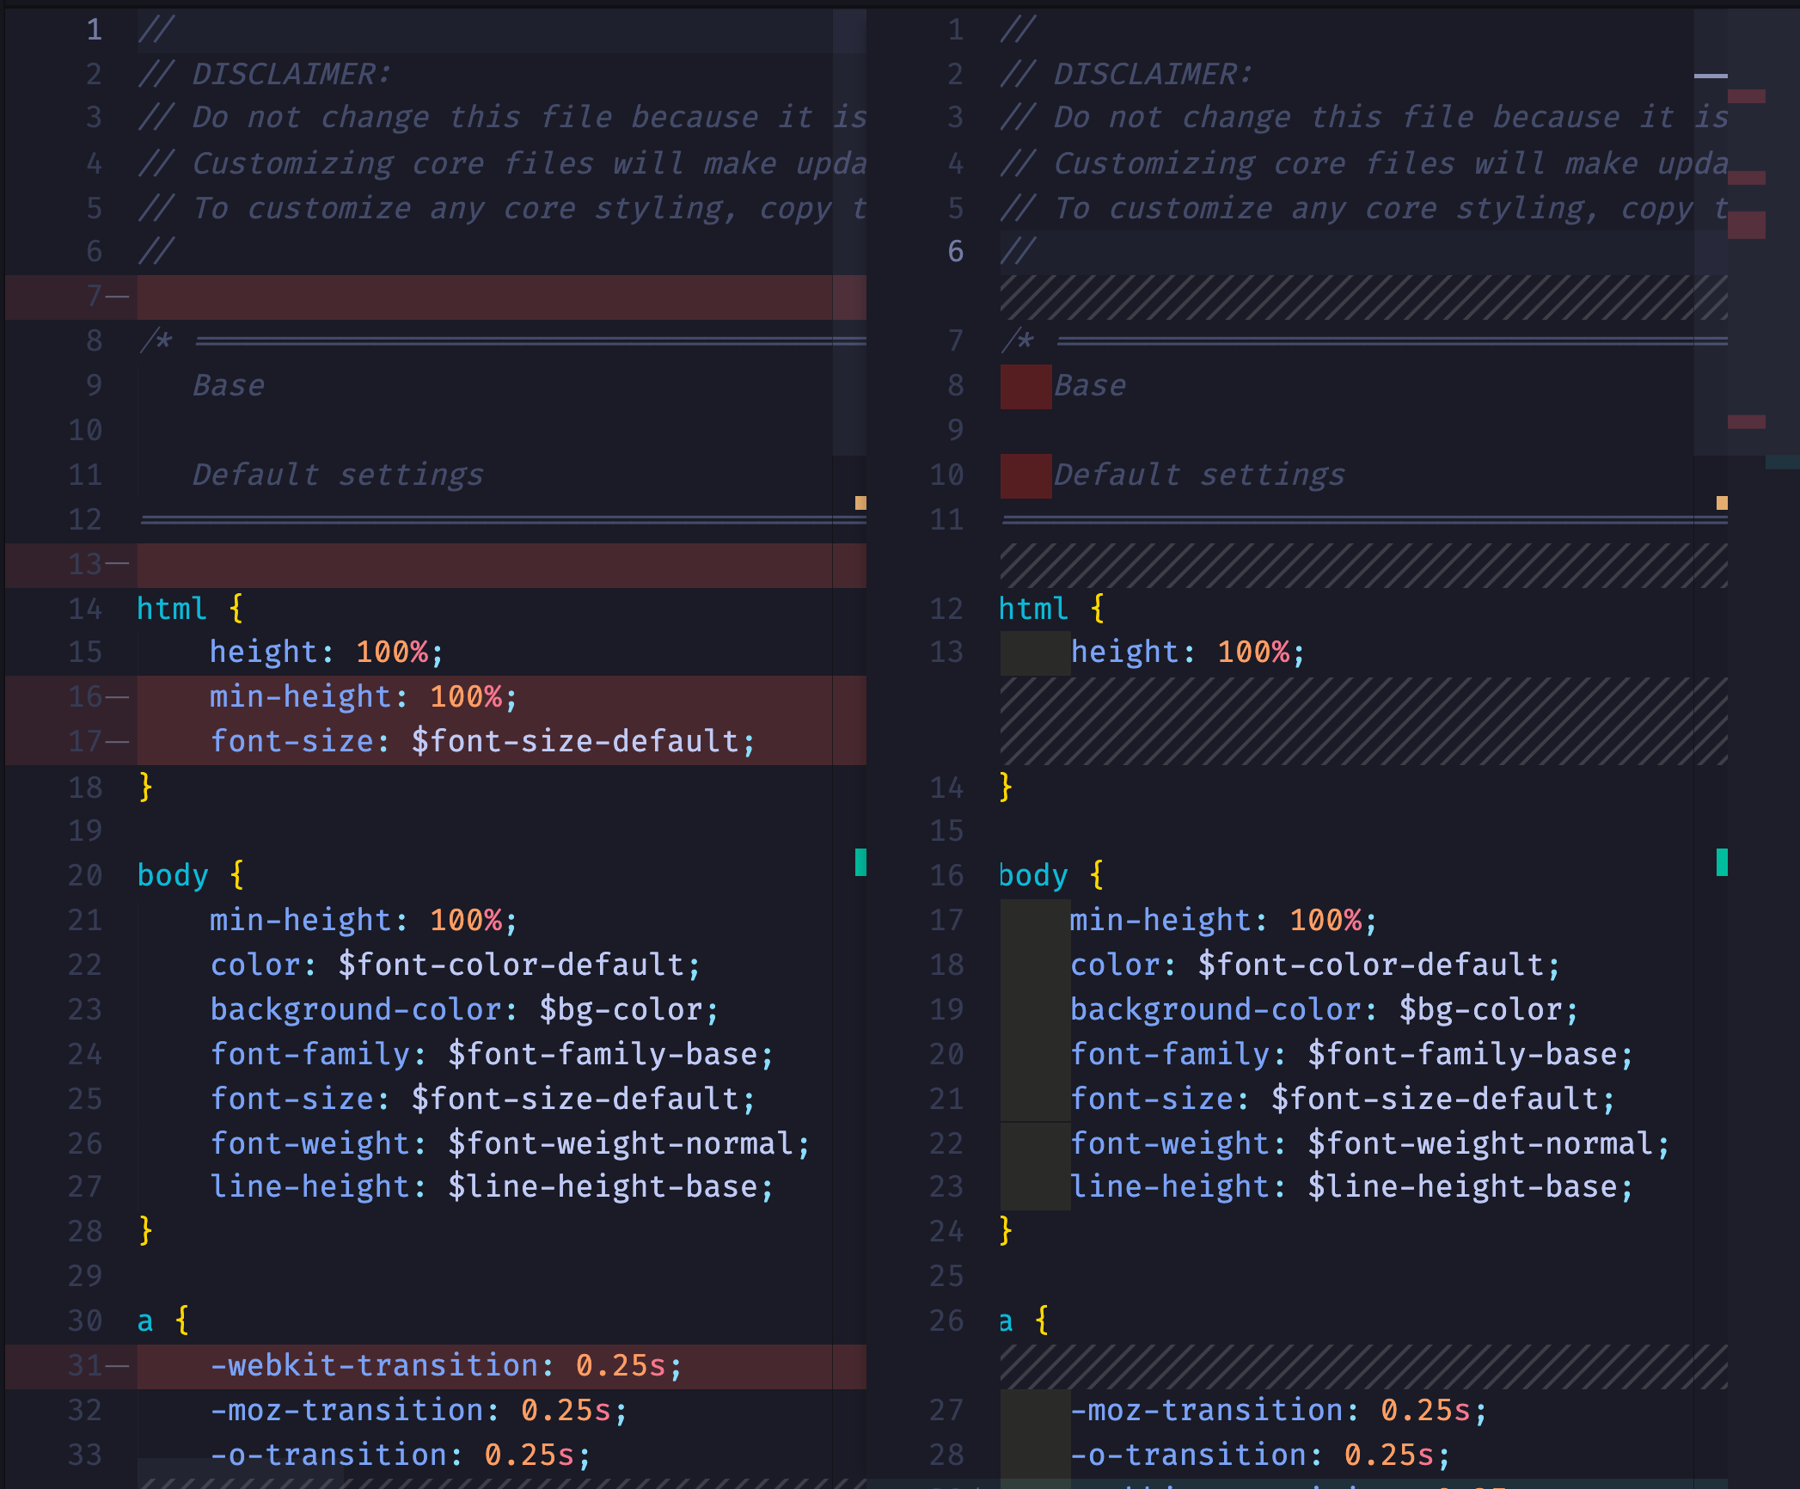The width and height of the screenshot is (1800, 1489).
Task: Click 'html' selector in left pane
Action: coord(172,609)
